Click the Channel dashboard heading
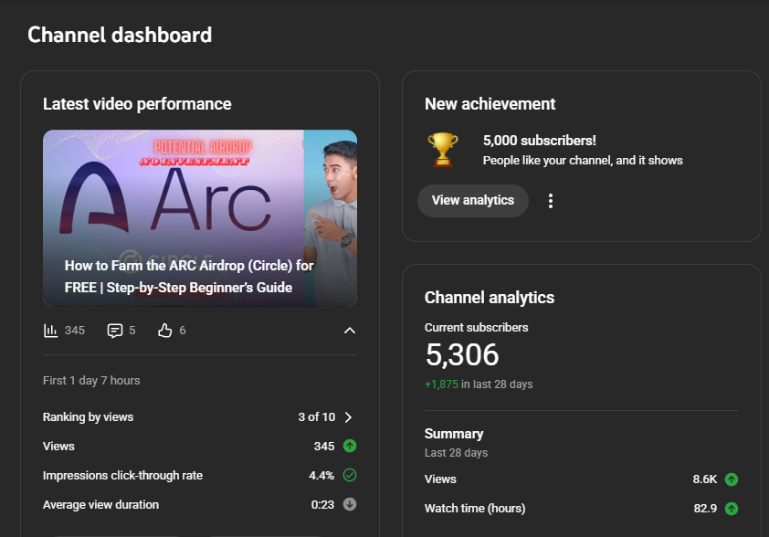The image size is (769, 537). pos(120,35)
